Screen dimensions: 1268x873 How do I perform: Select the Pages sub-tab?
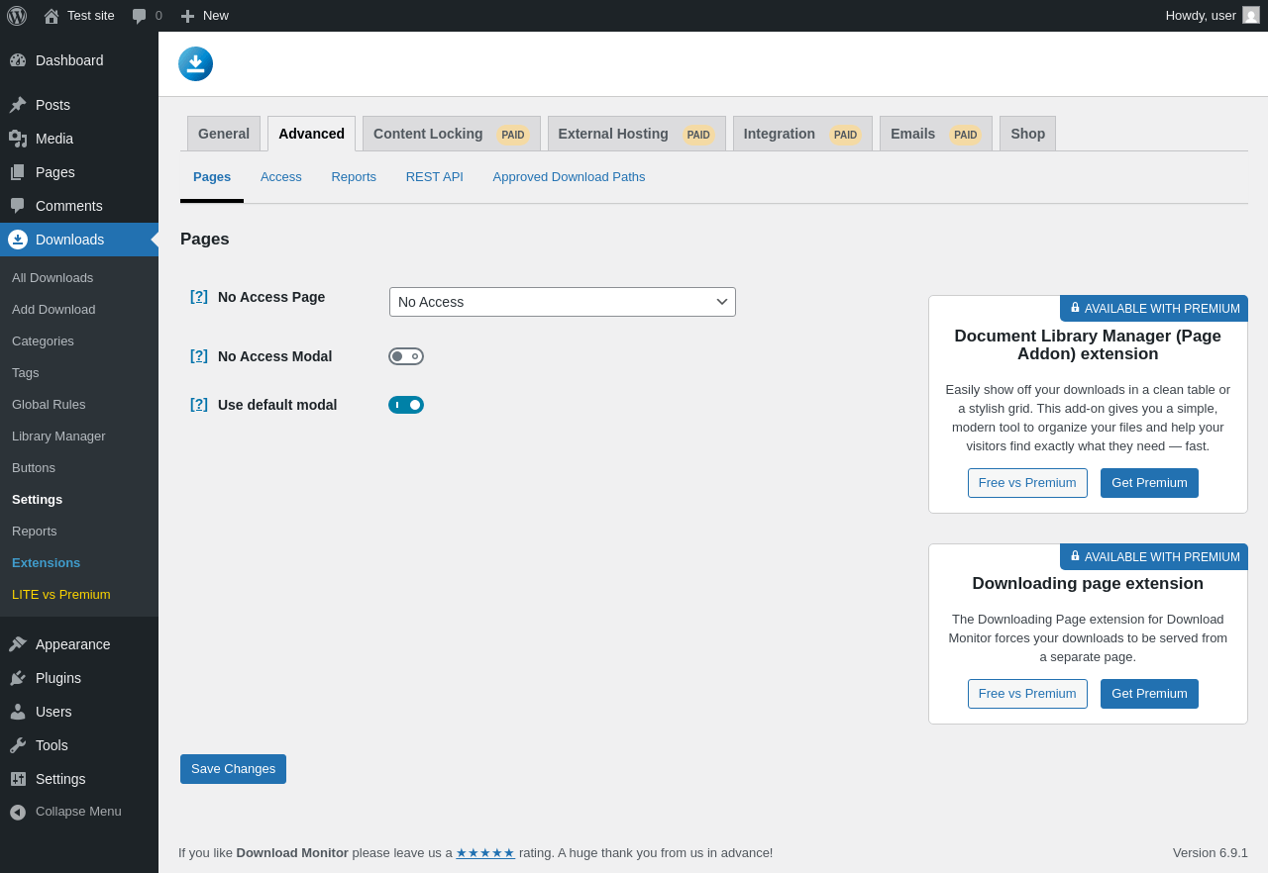point(212,177)
